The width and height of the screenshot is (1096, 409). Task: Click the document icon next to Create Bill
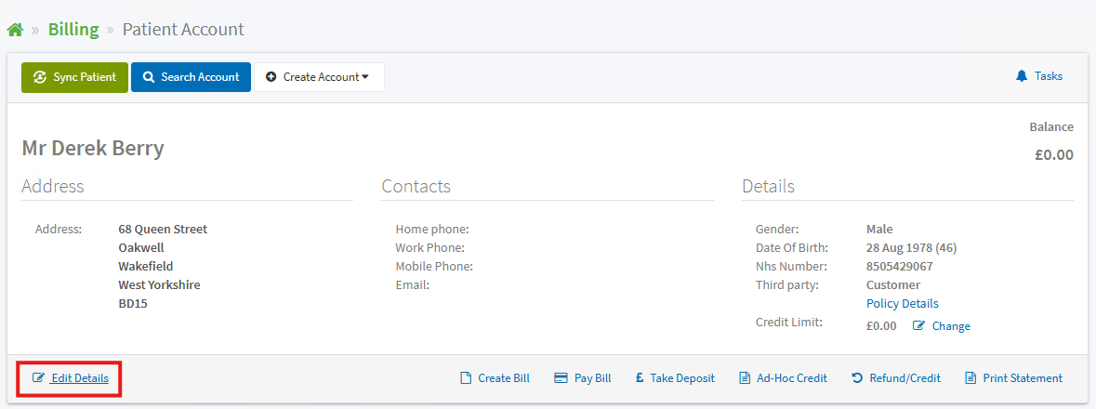[x=466, y=378]
